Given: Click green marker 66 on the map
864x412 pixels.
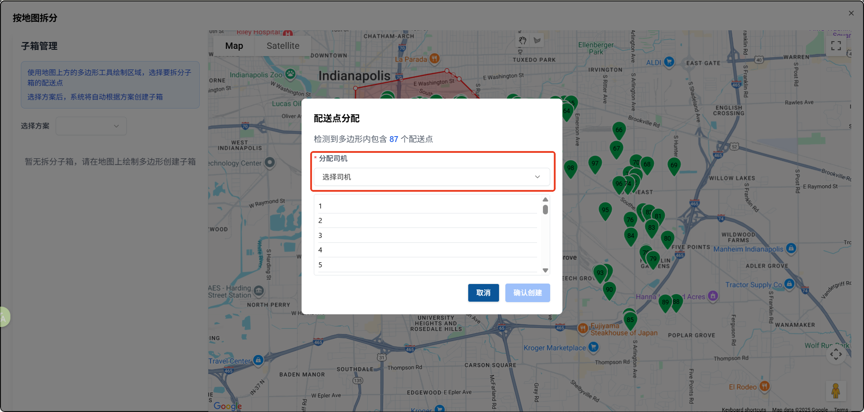Looking at the screenshot, I should point(619,130).
